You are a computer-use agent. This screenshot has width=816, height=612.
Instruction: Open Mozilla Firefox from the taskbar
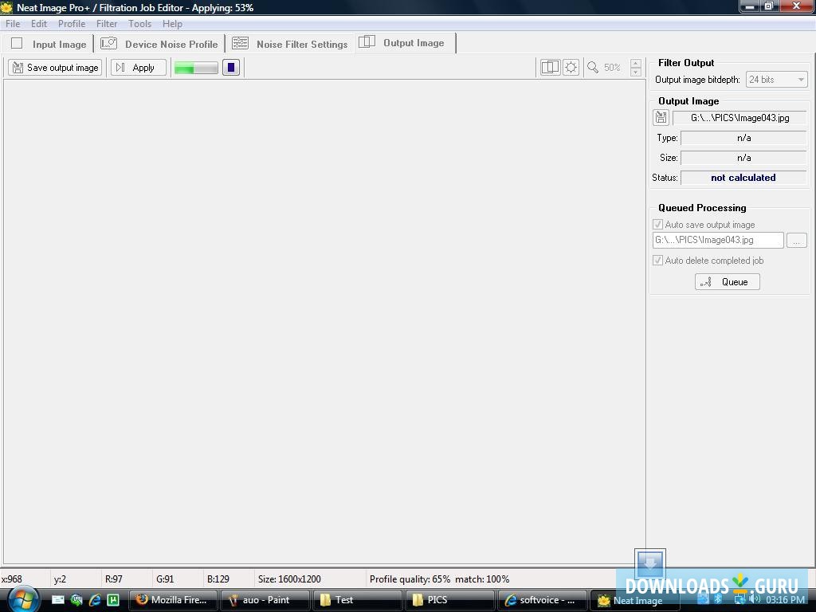172,600
